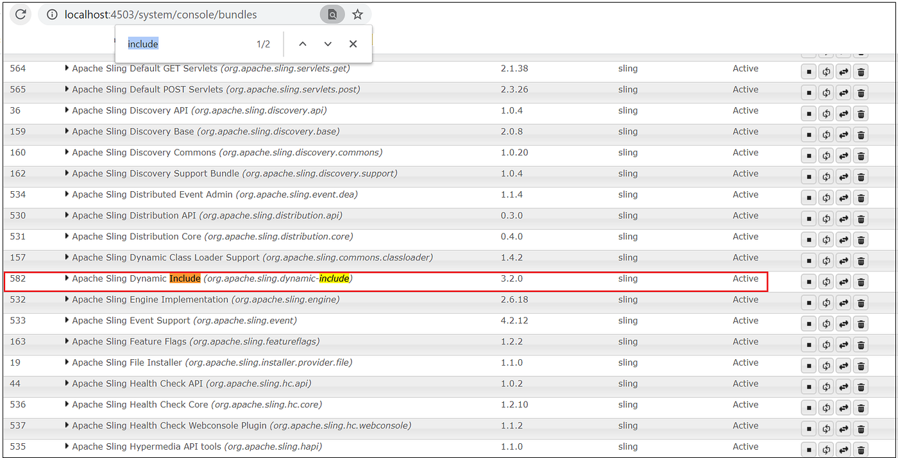Viewport: 898px width, 458px height.
Task: Expand the Sling Health Check Core row
Action: point(67,404)
